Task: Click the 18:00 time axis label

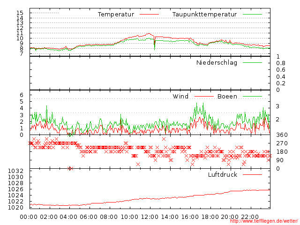Action: click(210, 217)
